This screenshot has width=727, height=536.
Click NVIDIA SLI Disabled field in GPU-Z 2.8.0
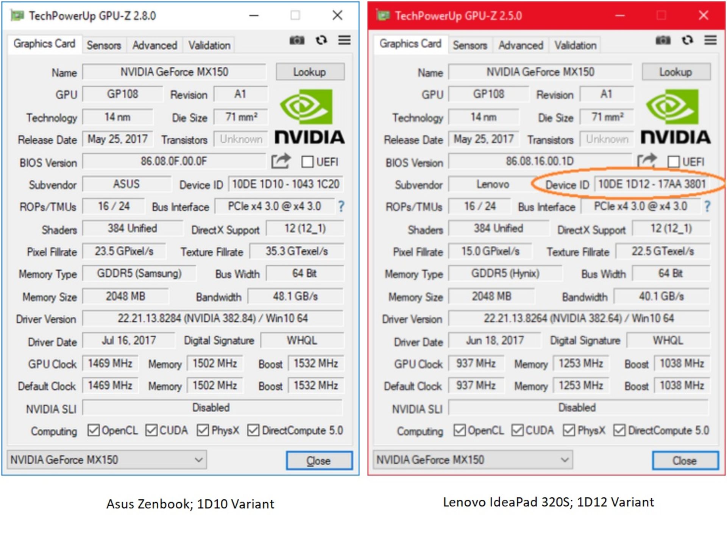(212, 408)
